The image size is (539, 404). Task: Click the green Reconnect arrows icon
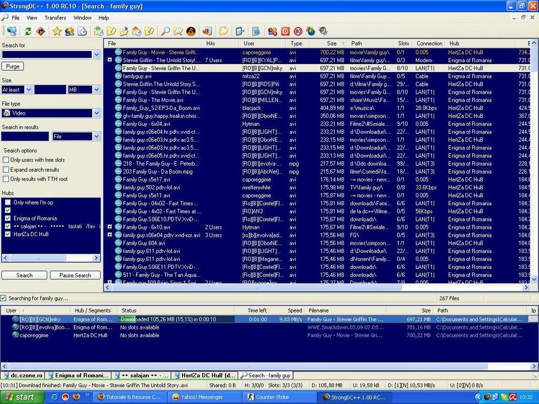click(28, 31)
